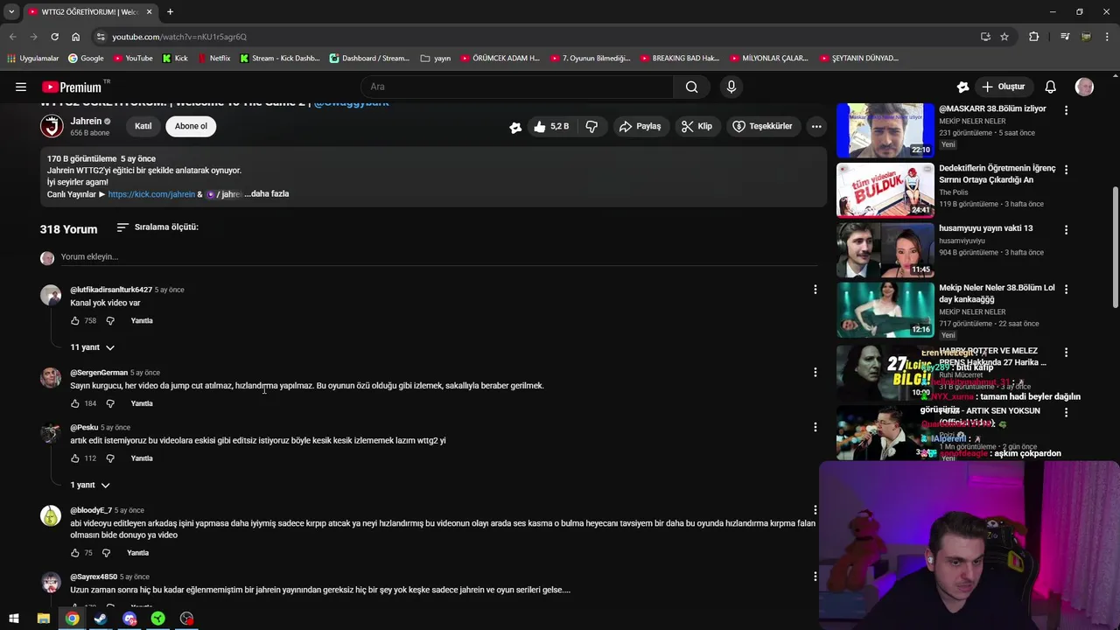Open the Netflix bookmark

(x=213, y=59)
